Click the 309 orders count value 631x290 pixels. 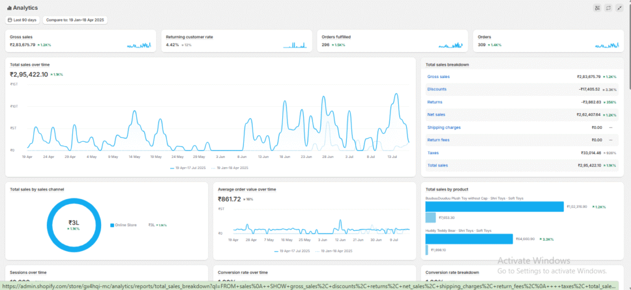coord(482,45)
